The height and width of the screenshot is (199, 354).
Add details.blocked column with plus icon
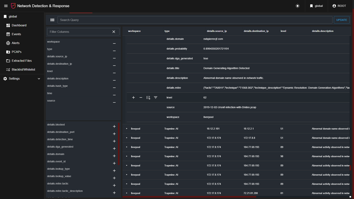pos(114,126)
